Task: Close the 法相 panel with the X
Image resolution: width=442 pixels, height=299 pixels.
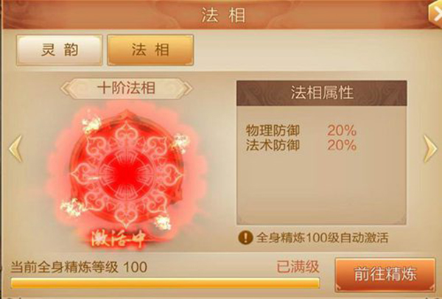Action: pos(435,12)
